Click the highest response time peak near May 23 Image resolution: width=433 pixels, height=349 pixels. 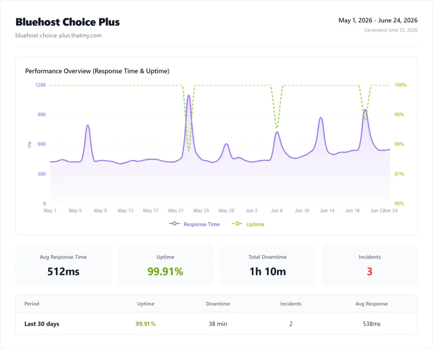(x=188, y=95)
